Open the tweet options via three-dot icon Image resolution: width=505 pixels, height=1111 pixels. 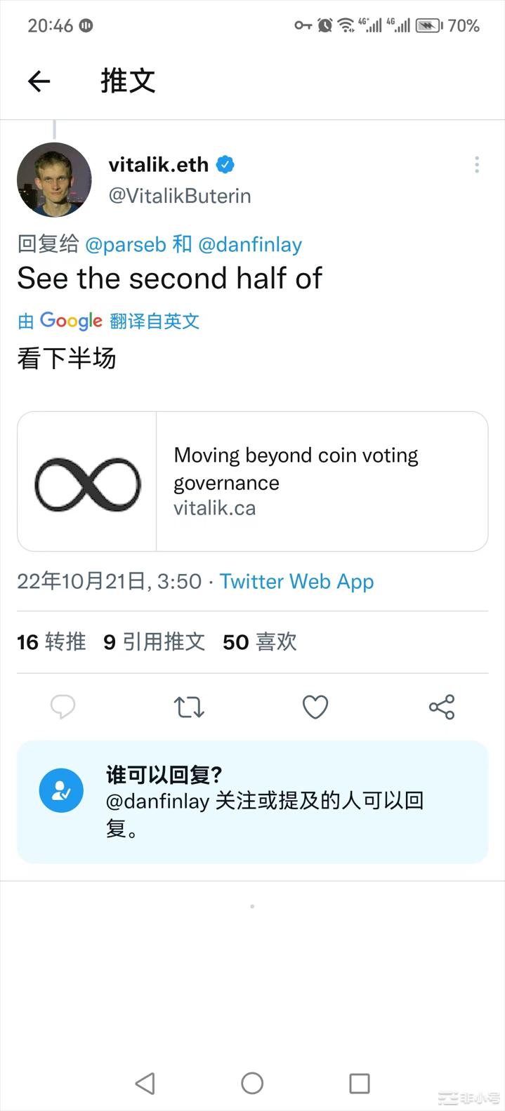477,164
